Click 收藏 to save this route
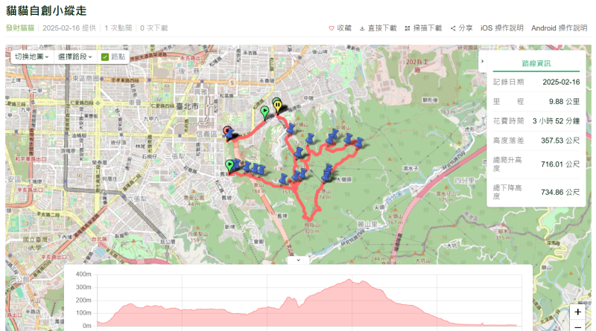 [344, 28]
